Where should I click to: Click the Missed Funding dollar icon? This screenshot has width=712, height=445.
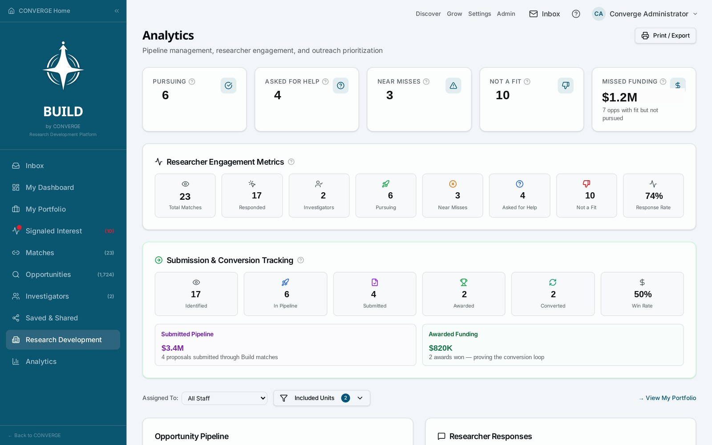point(678,85)
